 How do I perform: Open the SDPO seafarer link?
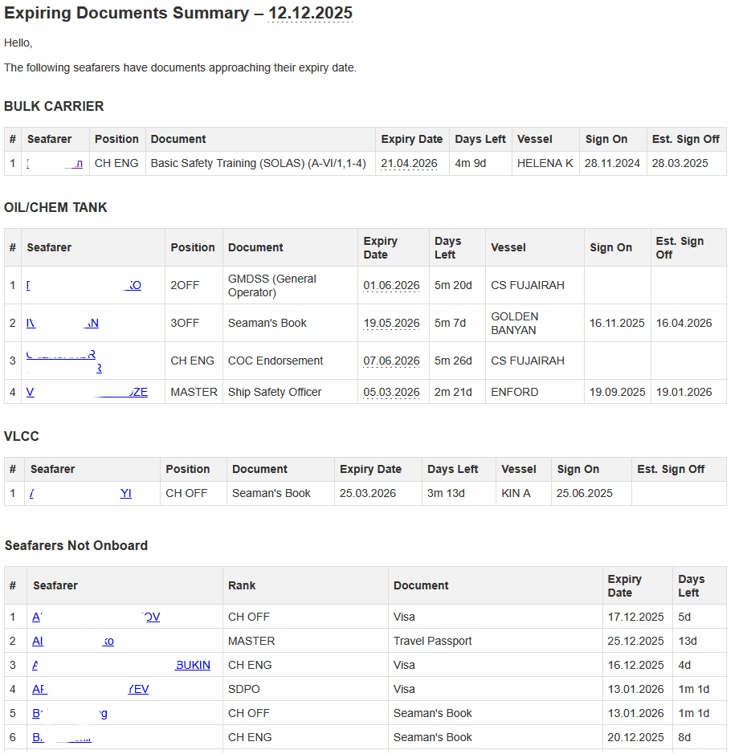coord(90,690)
